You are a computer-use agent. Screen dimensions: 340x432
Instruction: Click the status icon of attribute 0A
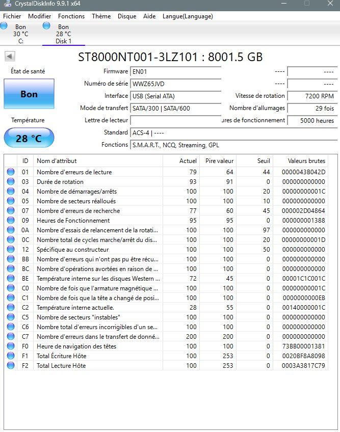pos(11,230)
